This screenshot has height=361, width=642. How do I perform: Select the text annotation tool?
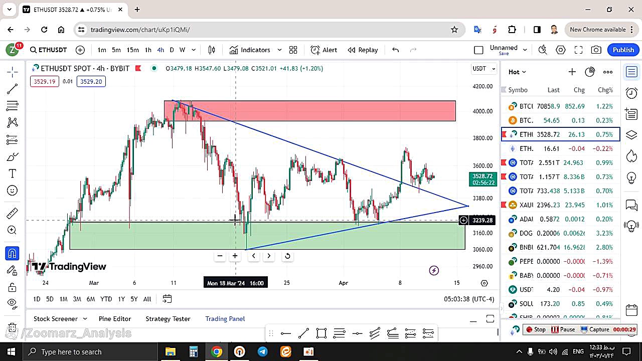[13, 173]
